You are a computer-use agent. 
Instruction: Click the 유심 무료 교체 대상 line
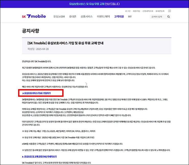pyautogui.click(x=58, y=137)
